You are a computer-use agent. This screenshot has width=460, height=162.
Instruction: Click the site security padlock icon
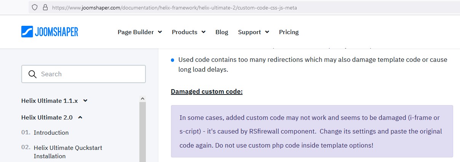tap(45, 7)
